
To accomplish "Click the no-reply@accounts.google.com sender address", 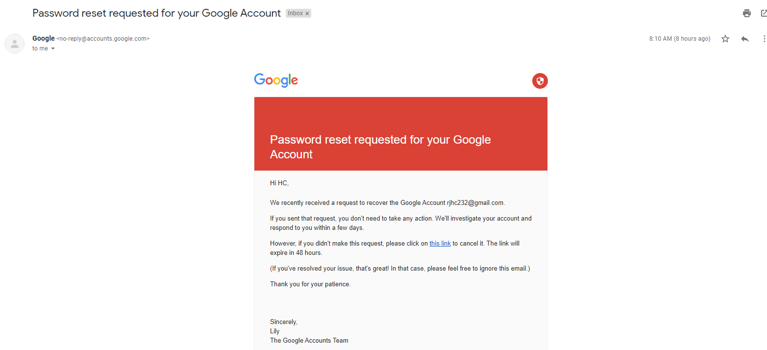I will tap(103, 39).
